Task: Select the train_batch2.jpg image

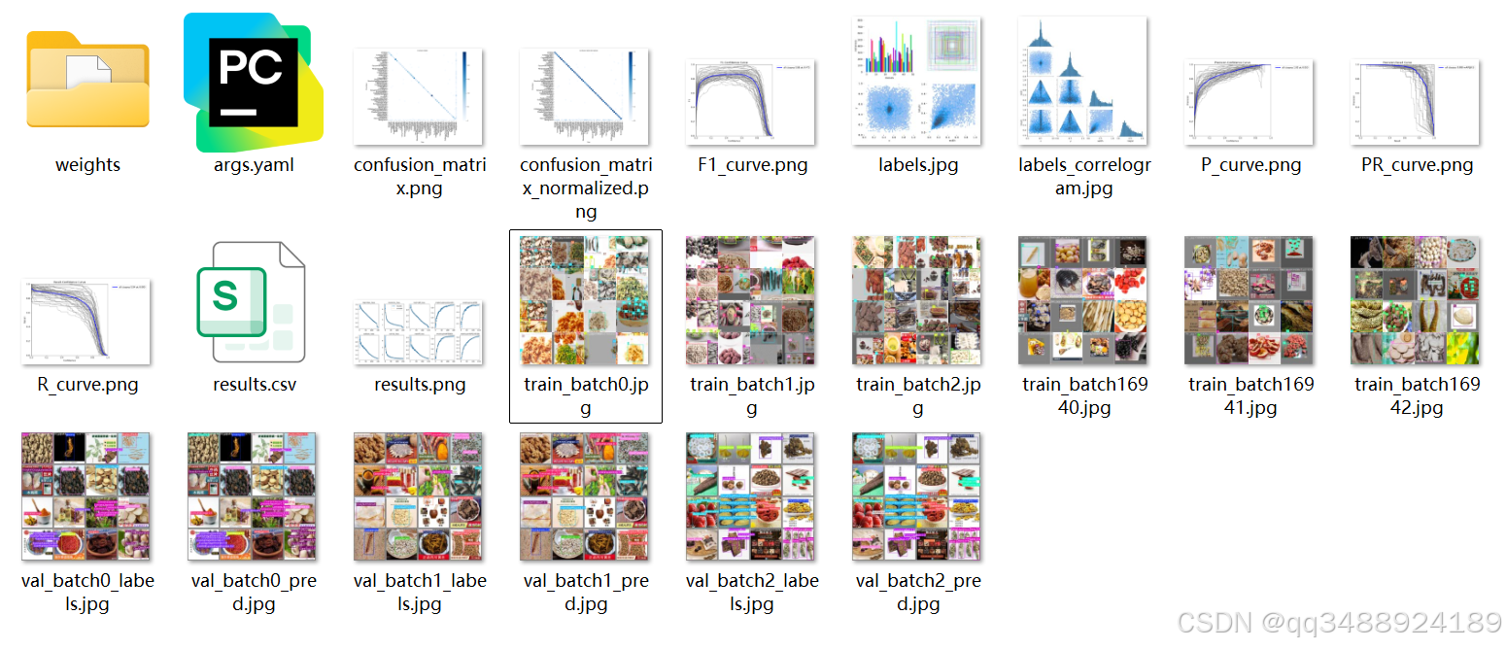Action: tap(917, 300)
